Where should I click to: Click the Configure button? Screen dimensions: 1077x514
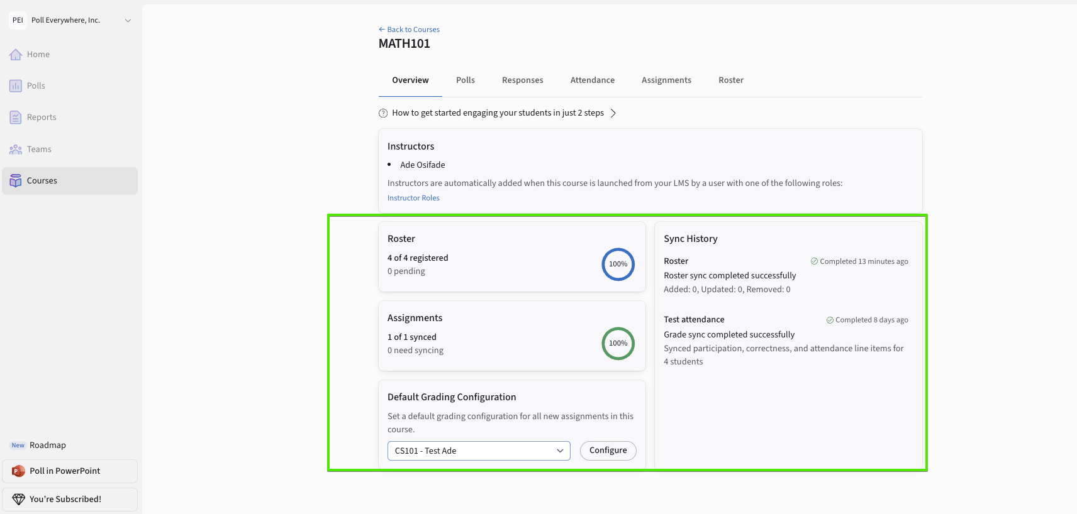pos(608,451)
